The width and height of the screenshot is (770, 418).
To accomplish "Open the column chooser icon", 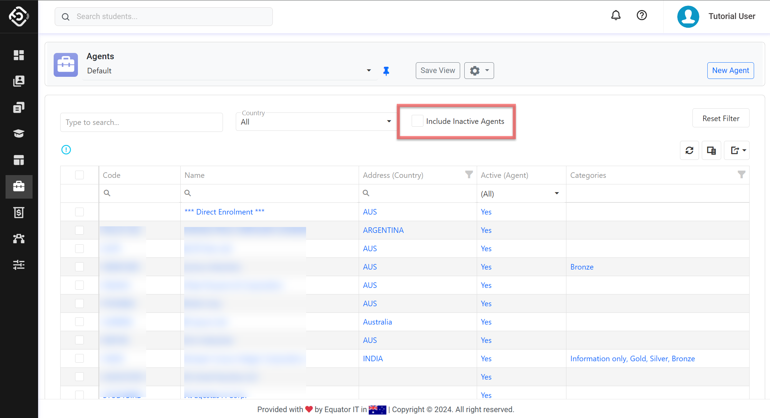I will click(711, 150).
